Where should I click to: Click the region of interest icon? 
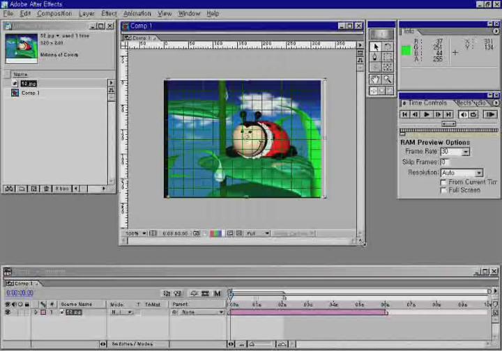[x=230, y=233]
